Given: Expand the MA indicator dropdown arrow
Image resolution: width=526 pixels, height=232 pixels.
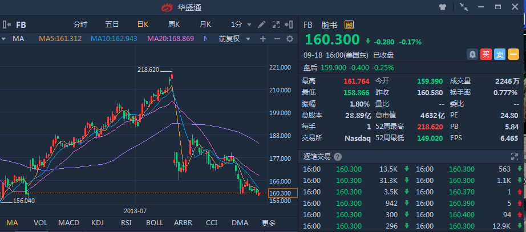Looking at the screenshot, I should click(x=3, y=39).
